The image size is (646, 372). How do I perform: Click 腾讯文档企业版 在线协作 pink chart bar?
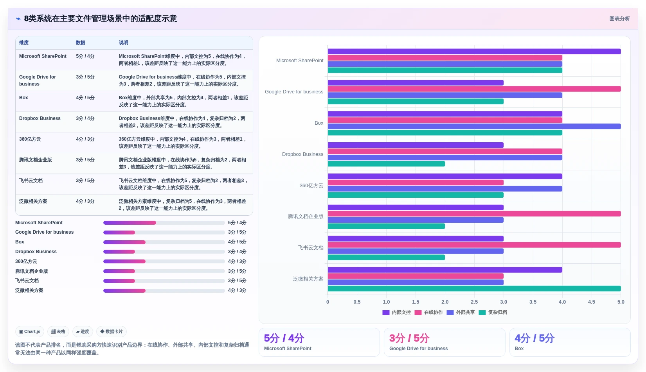click(x=474, y=214)
